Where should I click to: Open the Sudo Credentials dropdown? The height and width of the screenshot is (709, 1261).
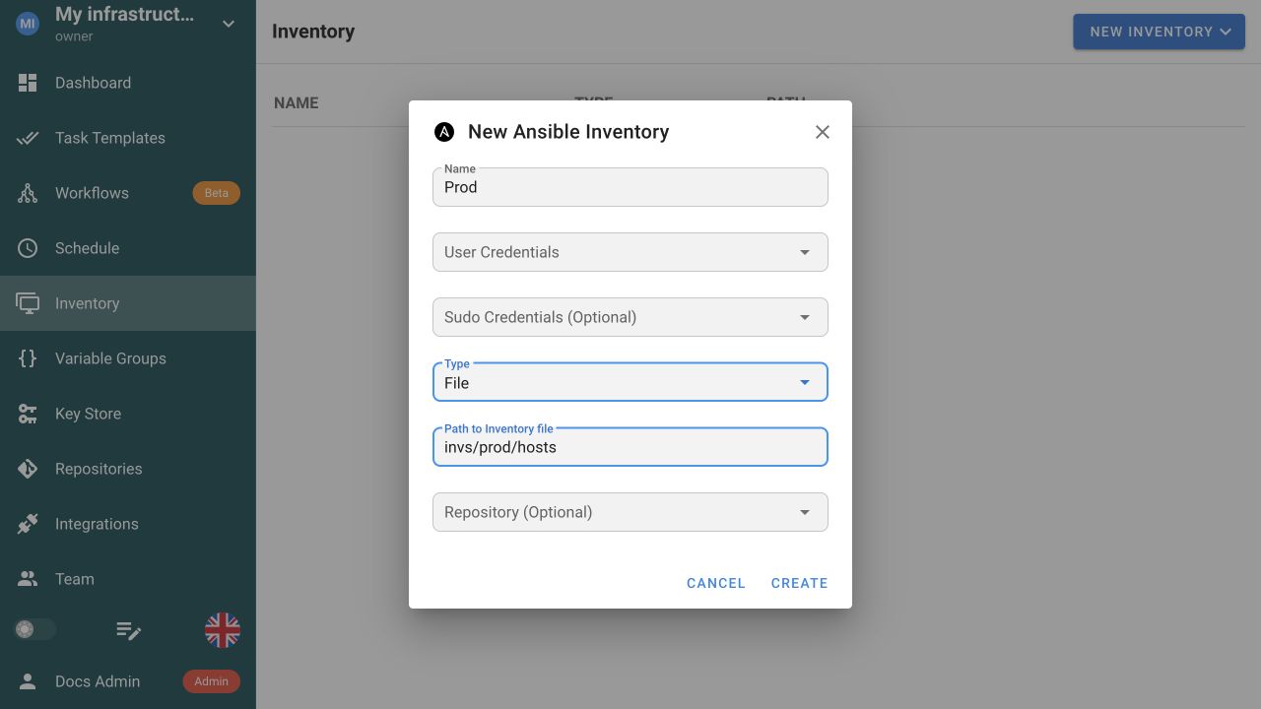(x=630, y=317)
